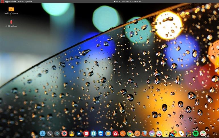
Task: Open Spotify from the dock
Action: coord(196,133)
